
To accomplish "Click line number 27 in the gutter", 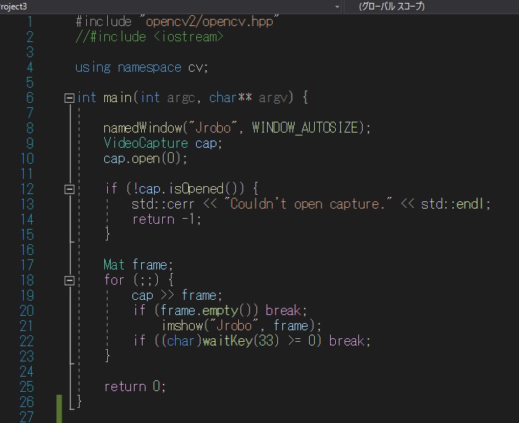I will (27, 416).
